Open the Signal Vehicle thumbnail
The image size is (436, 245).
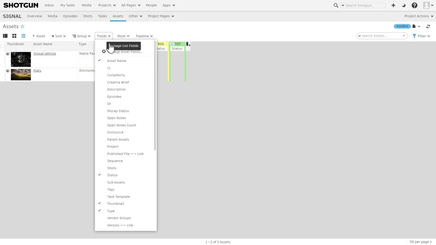pyautogui.click(x=21, y=60)
